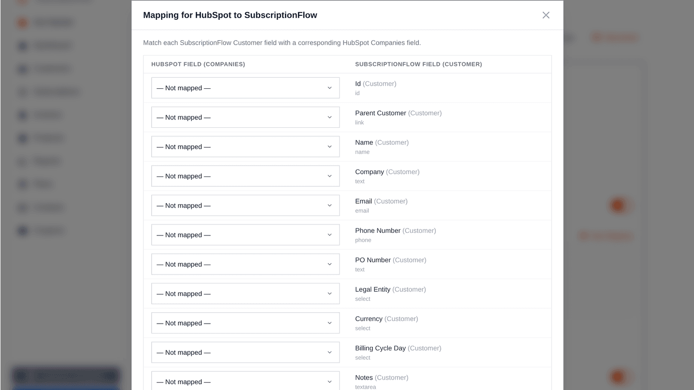Click the chevron arrow in Id row
The height and width of the screenshot is (390, 694).
click(x=330, y=88)
